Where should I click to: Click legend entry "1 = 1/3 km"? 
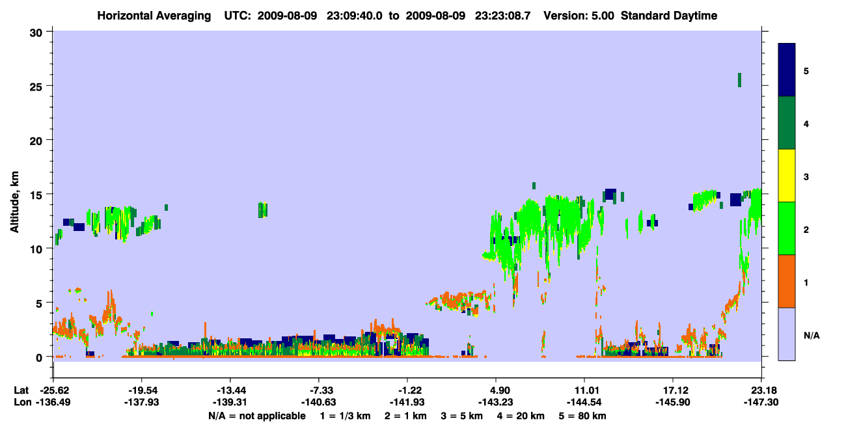(344, 416)
